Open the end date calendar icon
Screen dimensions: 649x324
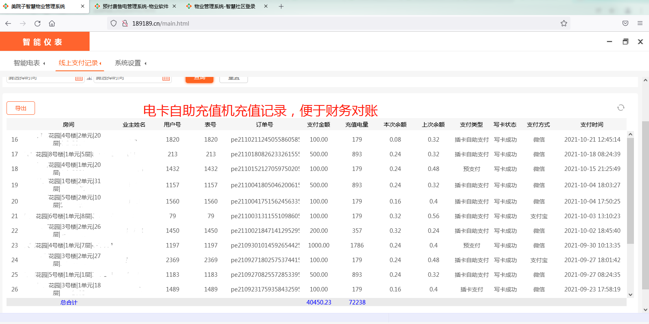click(166, 78)
